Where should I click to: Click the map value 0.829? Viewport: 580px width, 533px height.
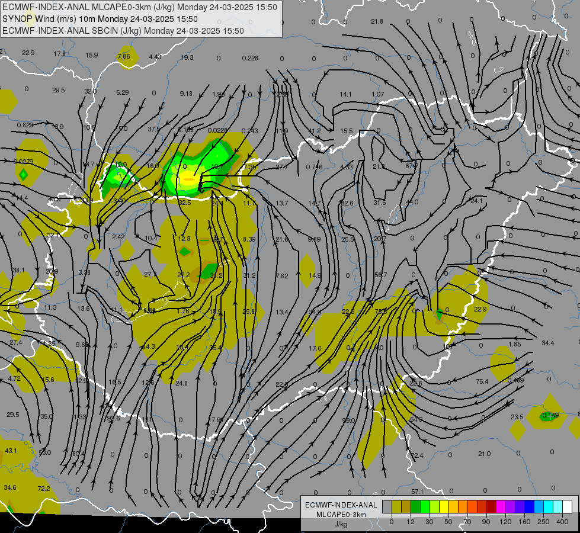coord(25,125)
